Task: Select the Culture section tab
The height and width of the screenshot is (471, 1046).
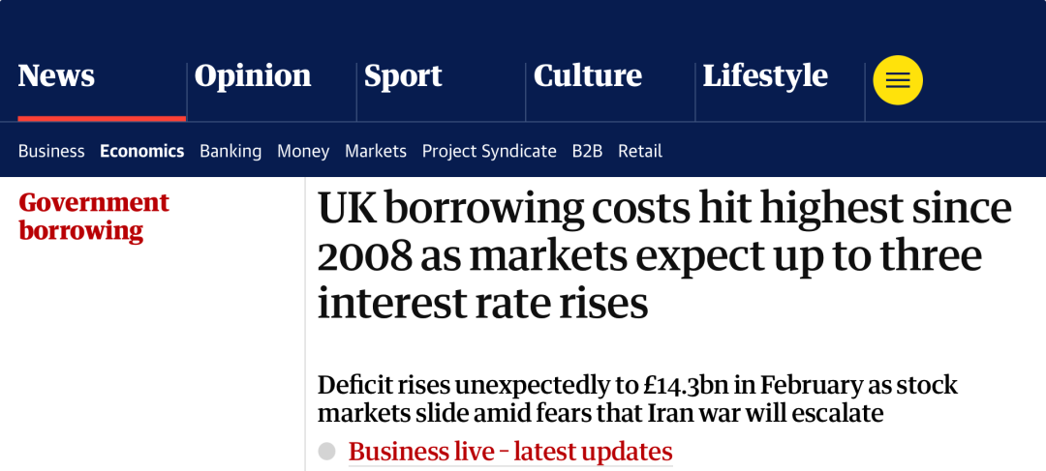Action: 588,76
